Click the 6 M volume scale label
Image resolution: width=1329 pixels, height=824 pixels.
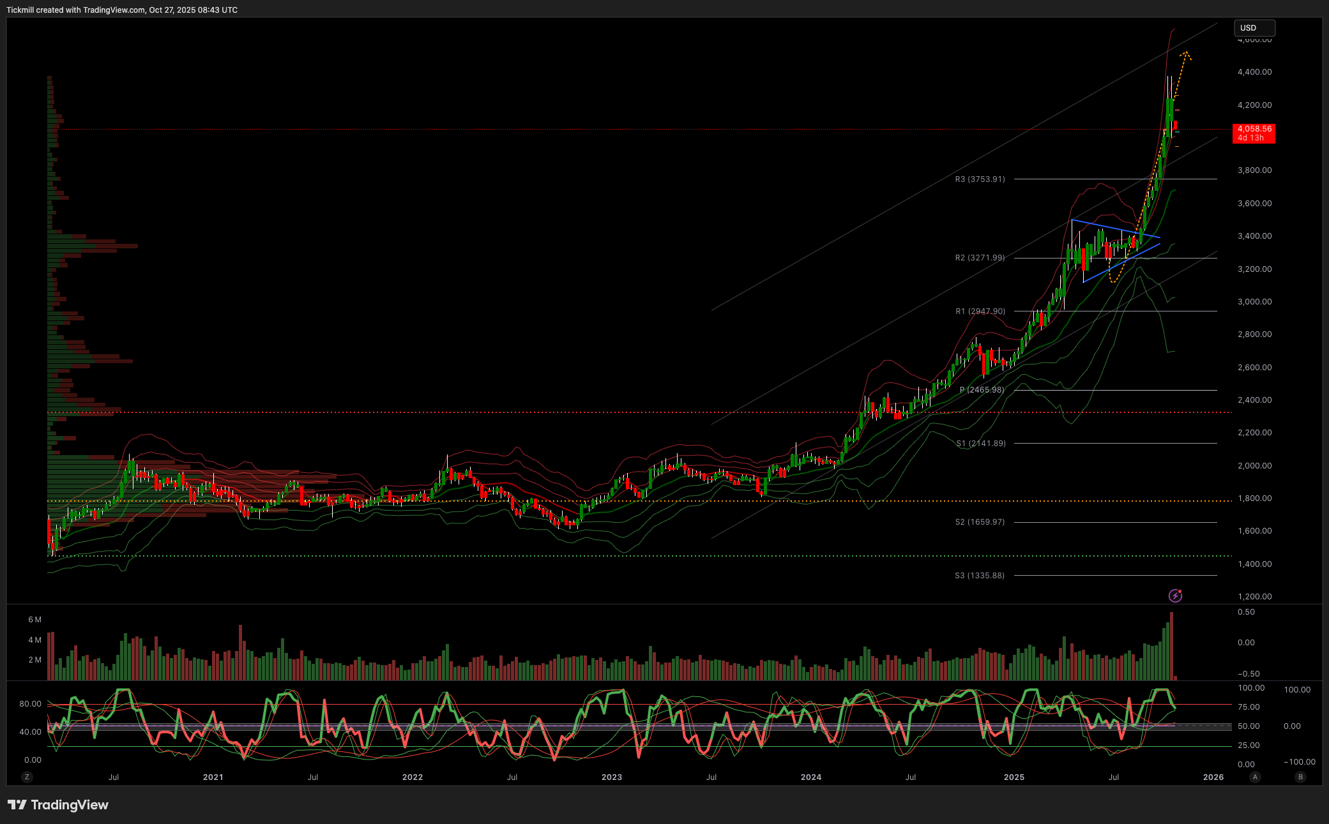point(34,620)
